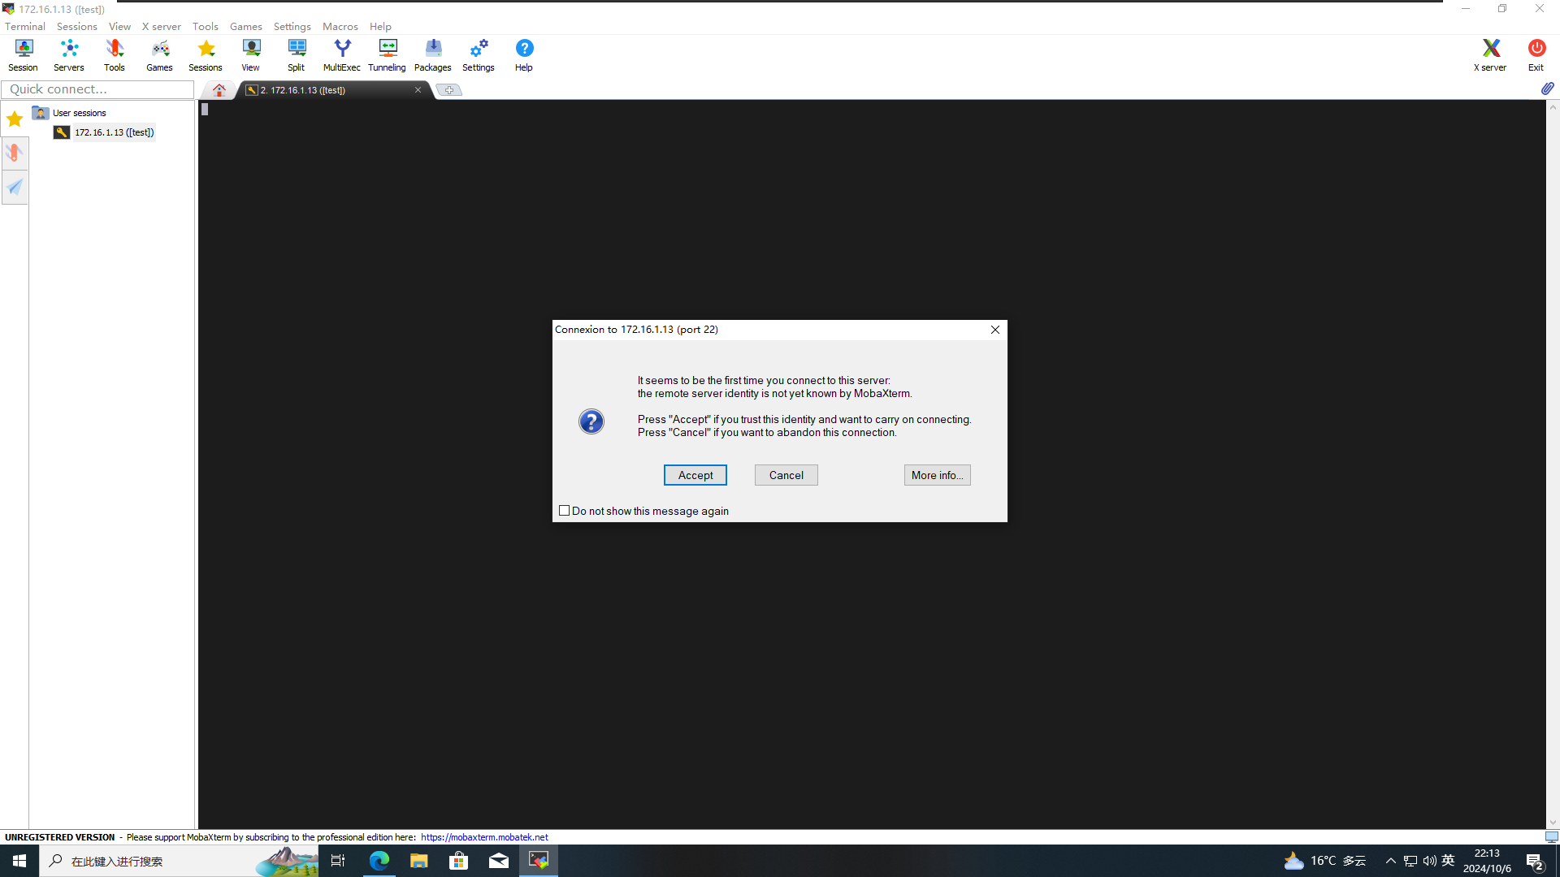Viewport: 1560px width, 877px height.
Task: Click the More info... button
Action: pyautogui.click(x=937, y=475)
